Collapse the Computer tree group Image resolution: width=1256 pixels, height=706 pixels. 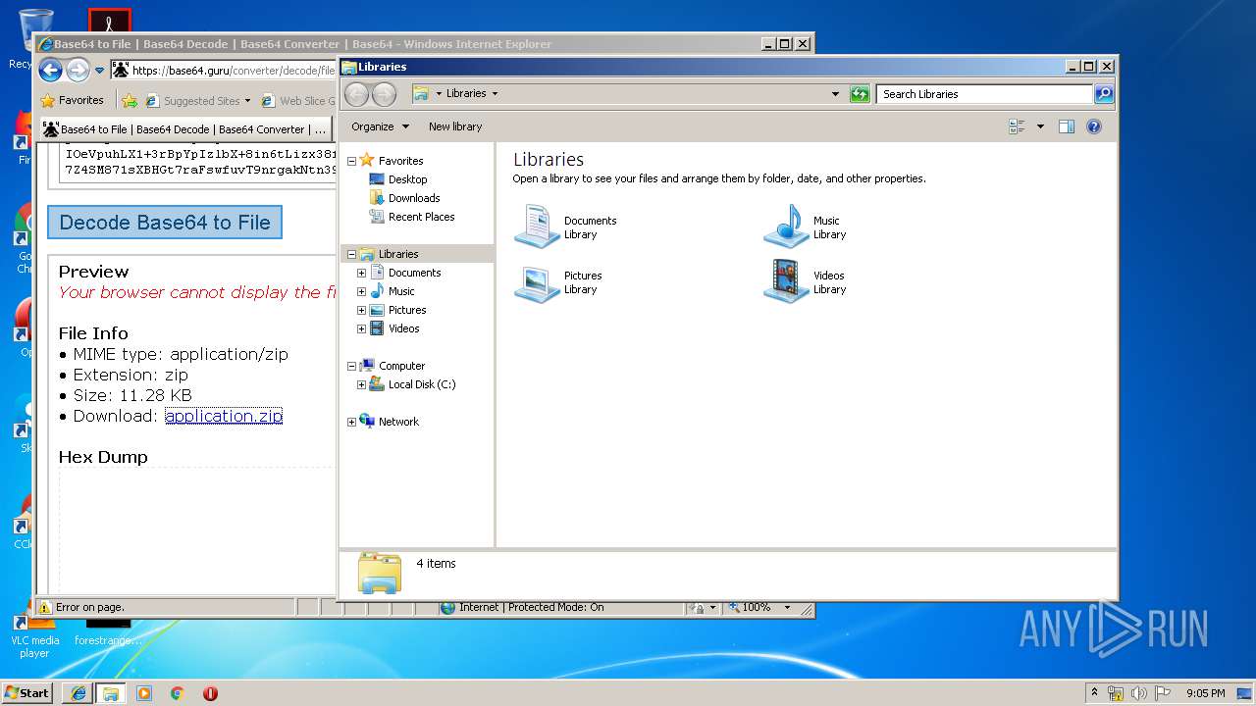point(351,366)
